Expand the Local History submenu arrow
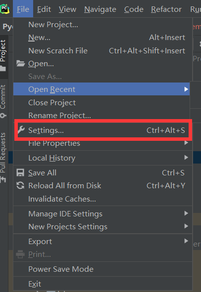Screen dimensions: 201x292 (186, 158)
